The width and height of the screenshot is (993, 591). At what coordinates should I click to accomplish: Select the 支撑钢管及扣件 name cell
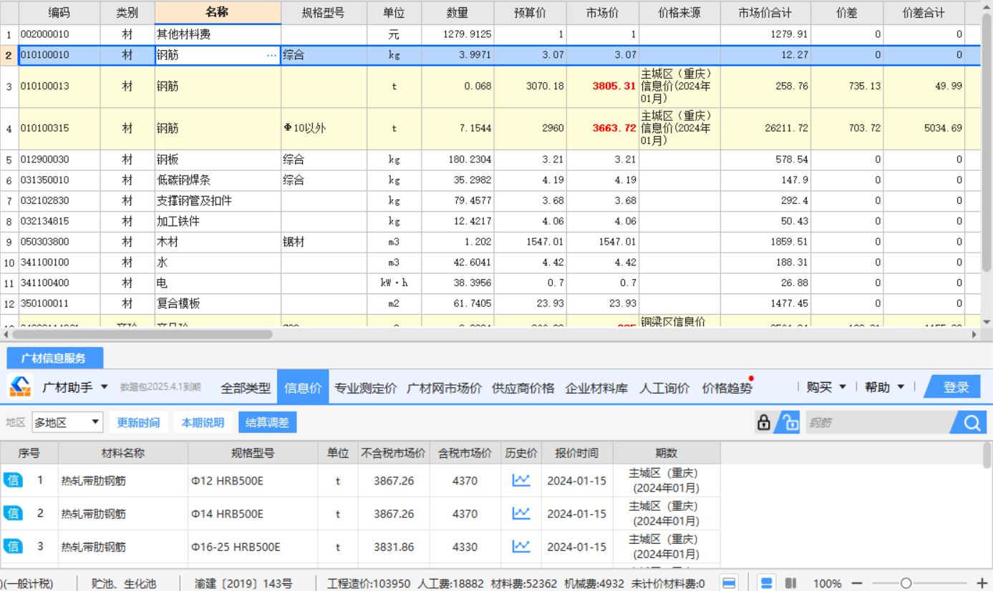[x=218, y=201]
